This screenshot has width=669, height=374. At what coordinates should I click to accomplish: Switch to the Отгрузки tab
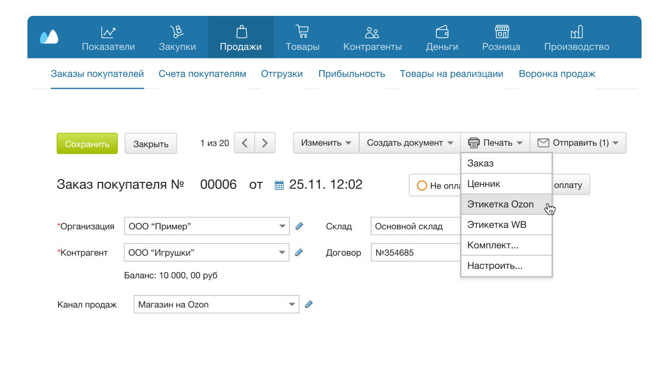click(x=281, y=73)
